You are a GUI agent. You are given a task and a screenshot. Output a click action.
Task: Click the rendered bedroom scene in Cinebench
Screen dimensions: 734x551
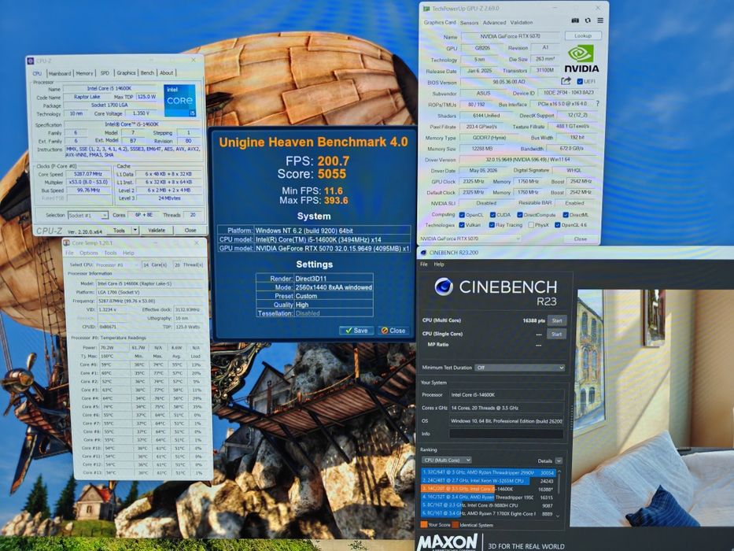(x=654, y=408)
